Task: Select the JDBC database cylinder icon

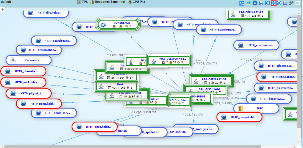Action: [241, 109]
